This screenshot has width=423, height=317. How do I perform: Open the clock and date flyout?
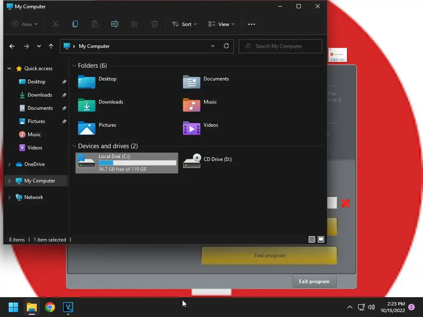click(393, 307)
